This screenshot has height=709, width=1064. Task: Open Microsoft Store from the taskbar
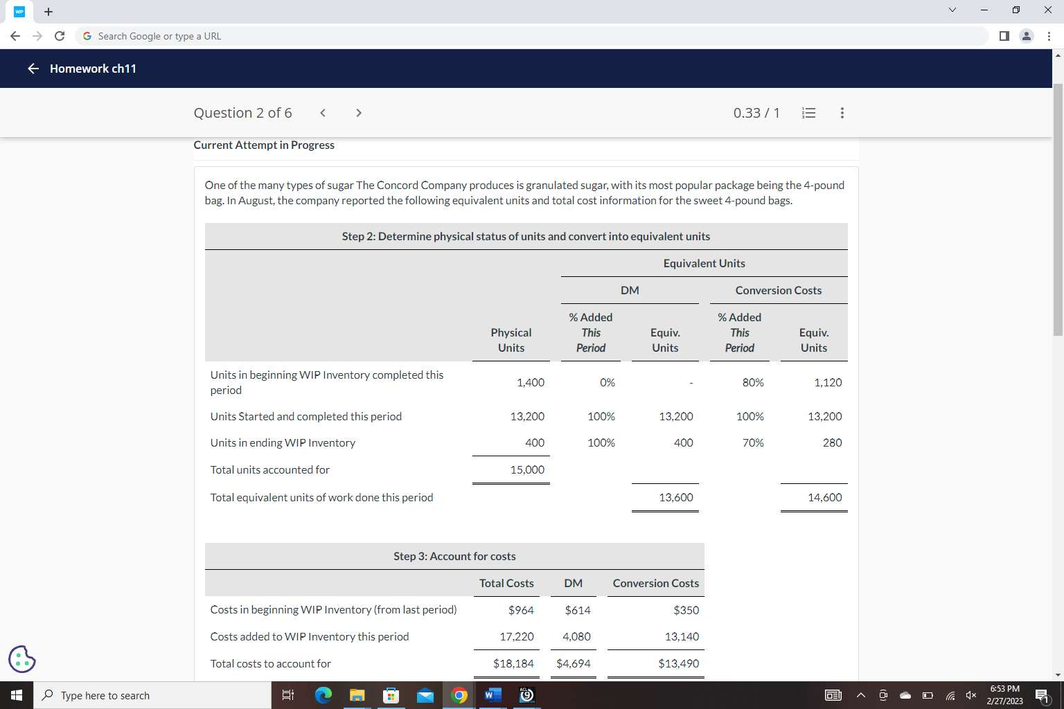pyautogui.click(x=391, y=695)
